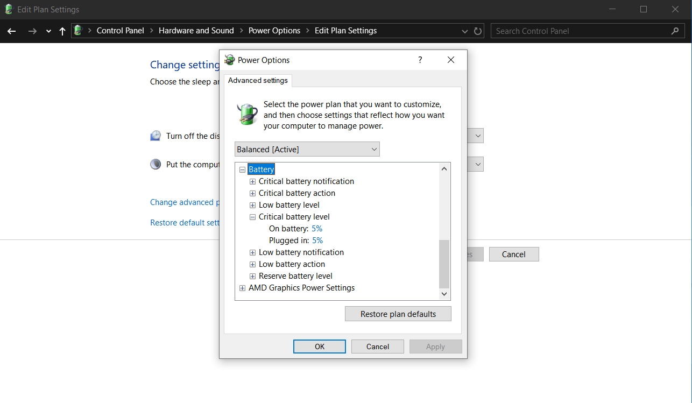Select Critical battery level label
Screen dimensions: 692x403
[294, 217]
